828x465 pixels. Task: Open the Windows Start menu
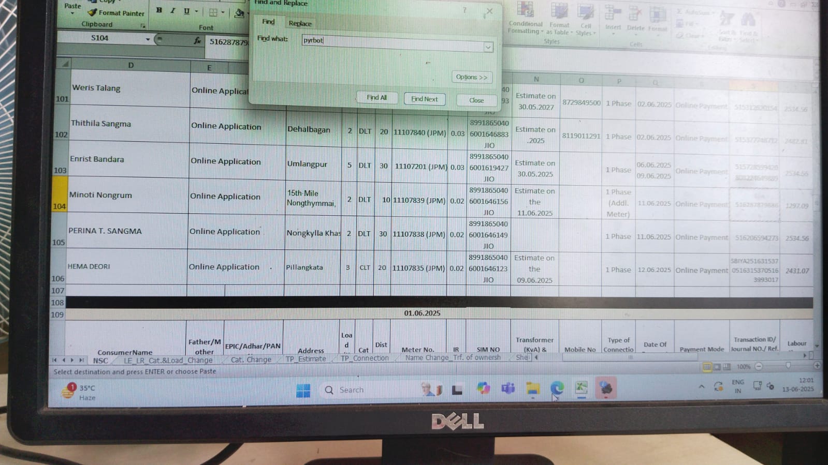coord(303,391)
